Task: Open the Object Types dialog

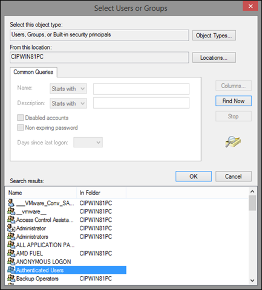Action: coord(214,36)
